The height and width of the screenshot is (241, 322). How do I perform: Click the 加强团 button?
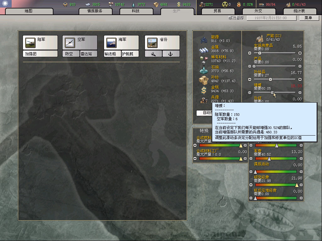pos(40,54)
